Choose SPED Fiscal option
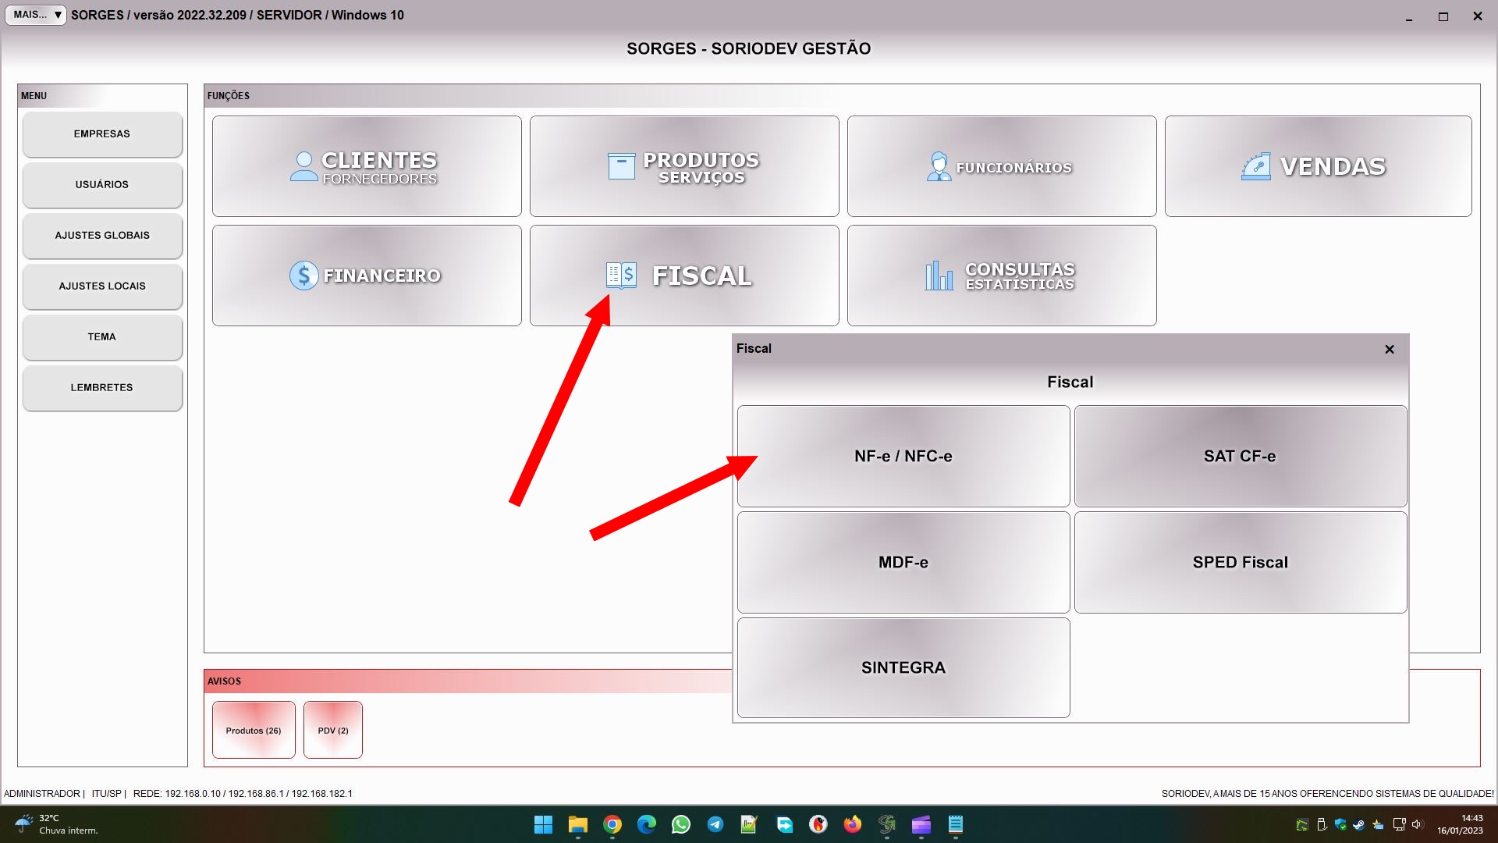This screenshot has height=843, width=1498. (1241, 562)
